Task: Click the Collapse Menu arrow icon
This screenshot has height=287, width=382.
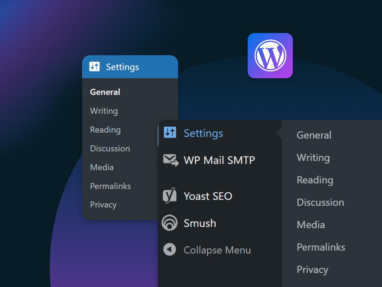Action: click(x=170, y=249)
